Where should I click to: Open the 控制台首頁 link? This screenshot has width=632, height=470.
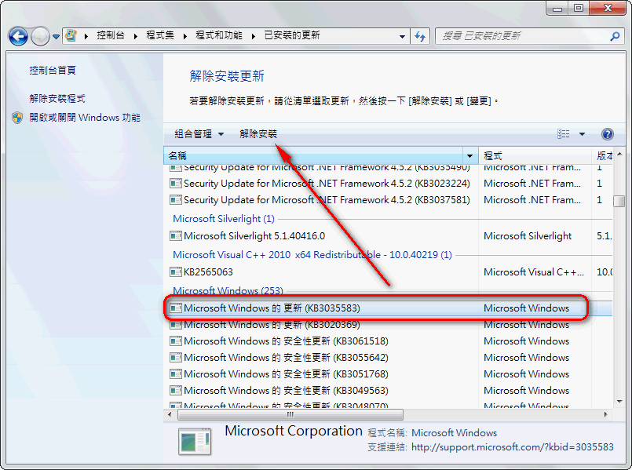53,71
